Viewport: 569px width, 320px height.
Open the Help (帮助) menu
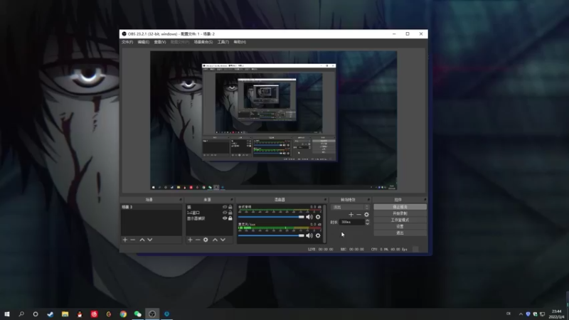click(x=240, y=42)
